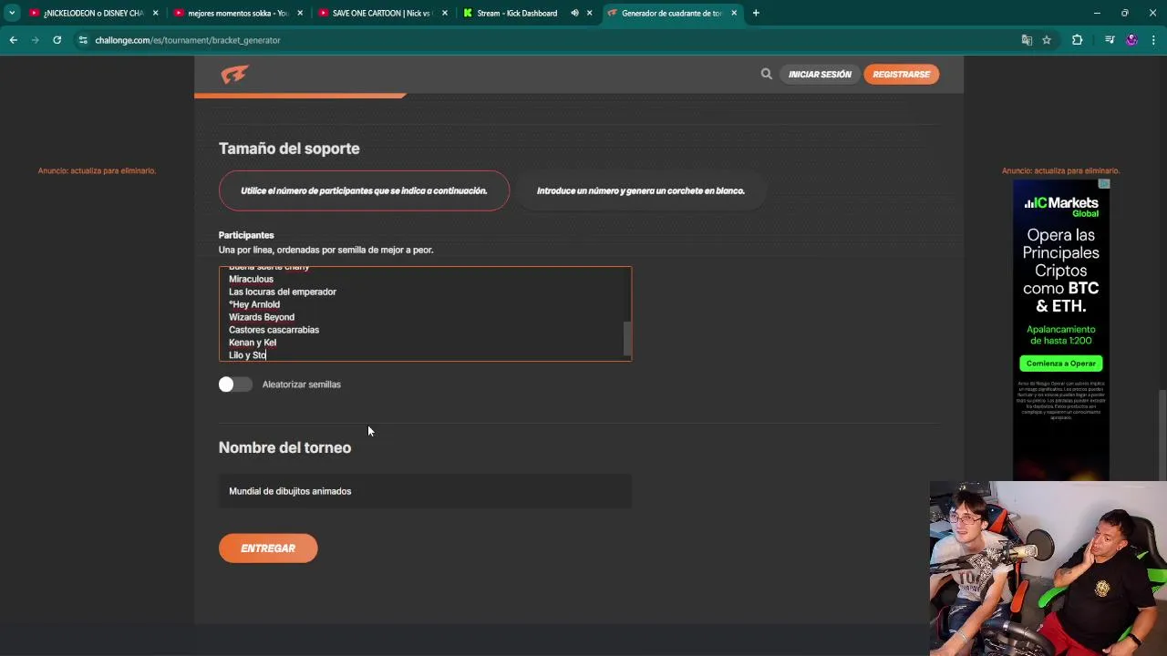
Task: Click INICIAR SESIÓN
Action: (820, 74)
